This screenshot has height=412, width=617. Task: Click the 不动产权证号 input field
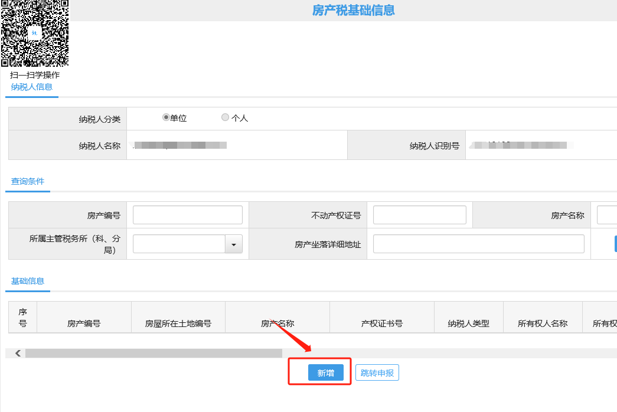pyautogui.click(x=419, y=215)
